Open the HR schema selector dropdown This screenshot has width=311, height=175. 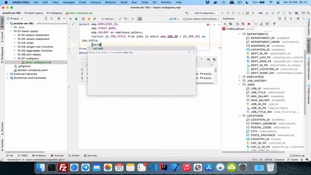click(x=174, y=19)
